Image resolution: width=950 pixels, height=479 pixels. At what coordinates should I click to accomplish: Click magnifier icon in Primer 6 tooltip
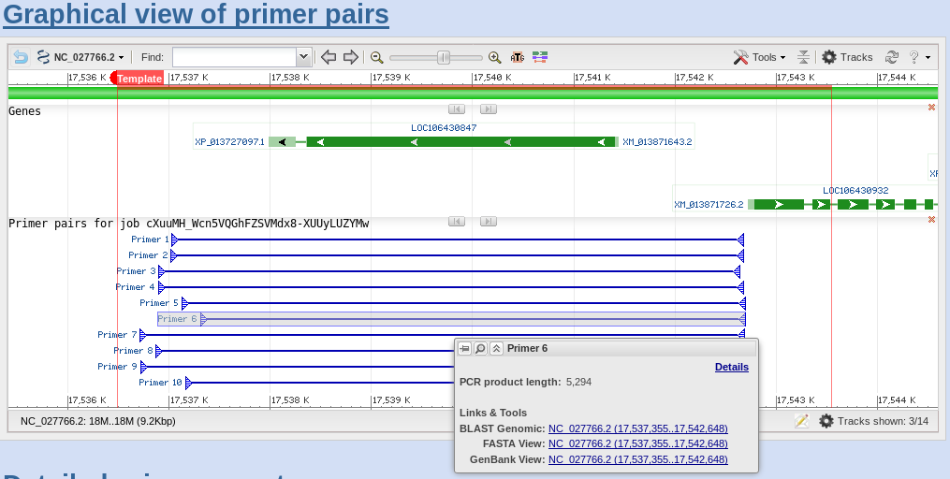(x=480, y=348)
